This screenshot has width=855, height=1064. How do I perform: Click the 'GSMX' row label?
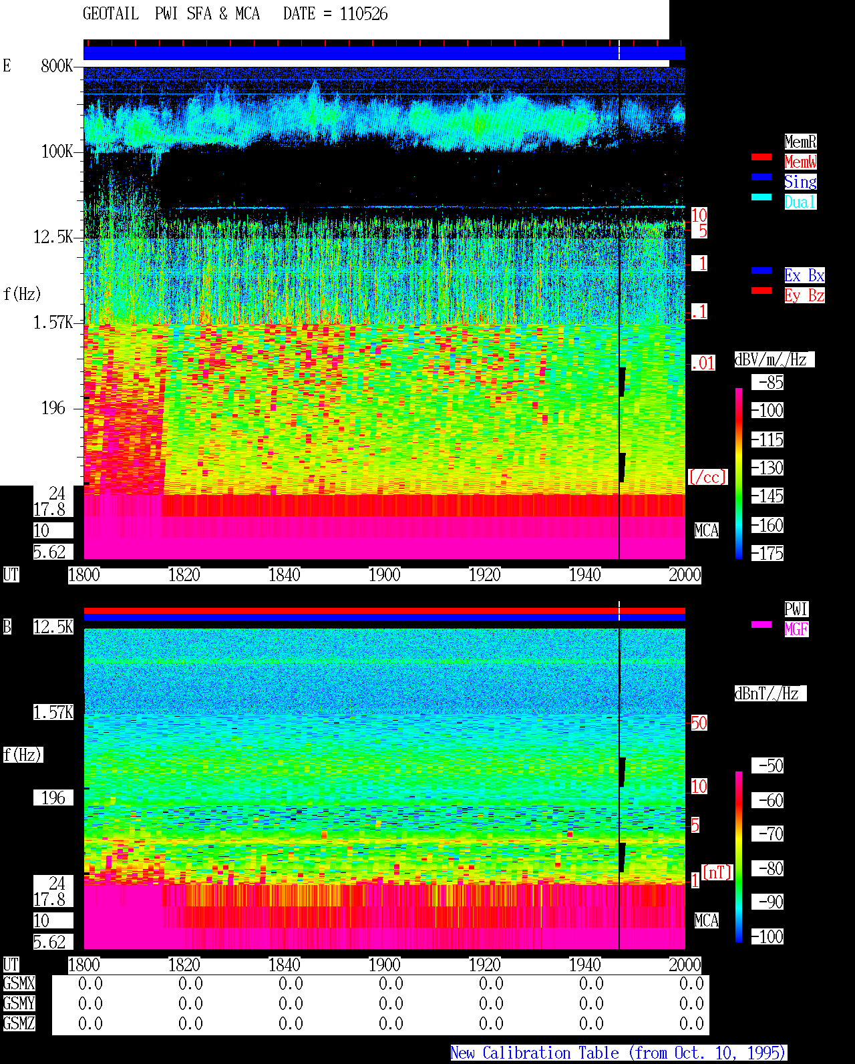click(19, 983)
